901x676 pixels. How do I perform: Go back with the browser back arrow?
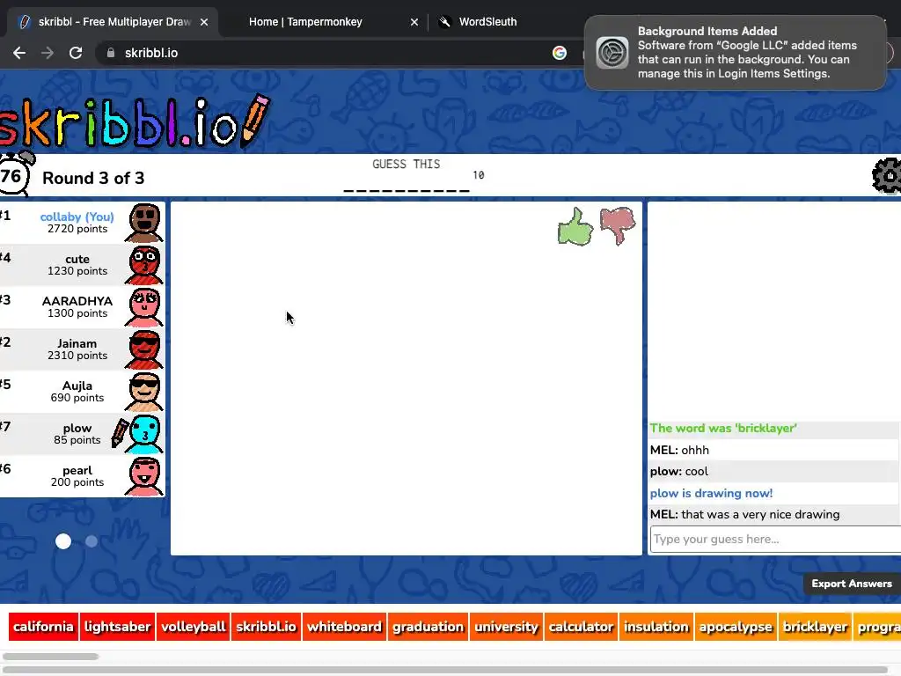19,53
